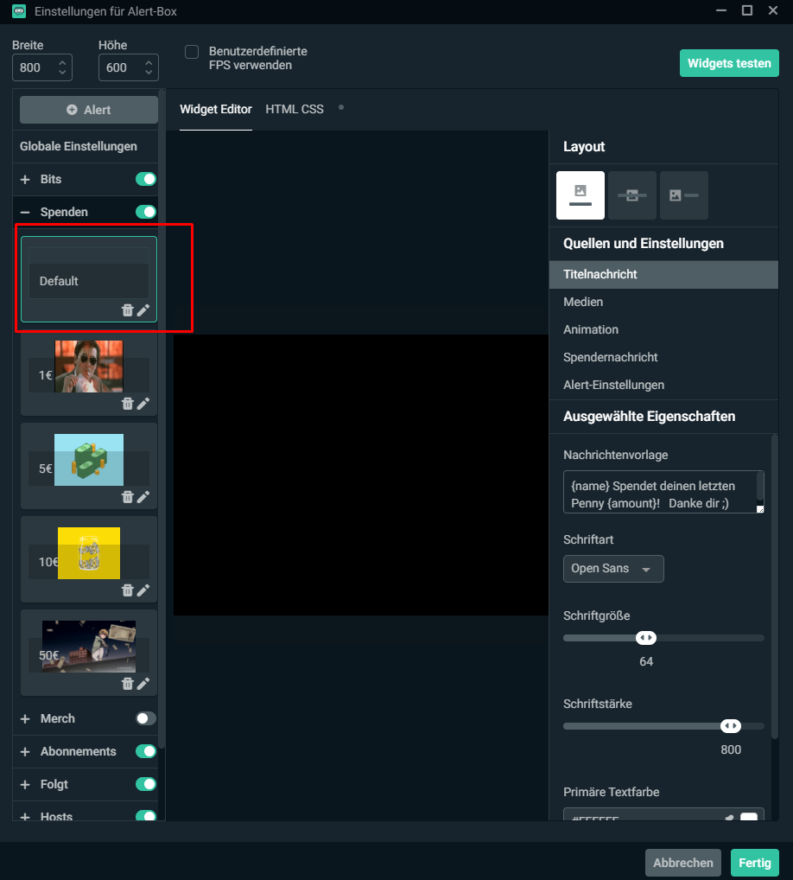This screenshot has height=880, width=793.
Task: Delete the 50€ donation alert
Action: 128,684
